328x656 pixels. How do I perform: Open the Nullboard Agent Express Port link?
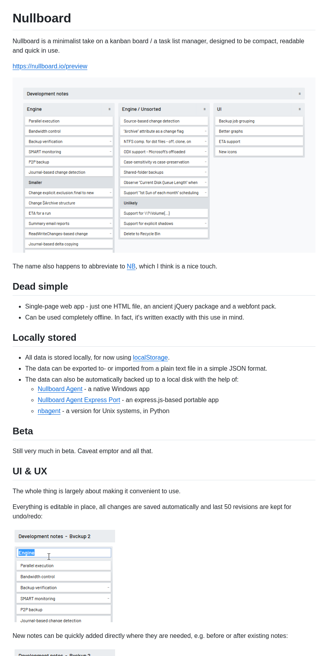79,400
